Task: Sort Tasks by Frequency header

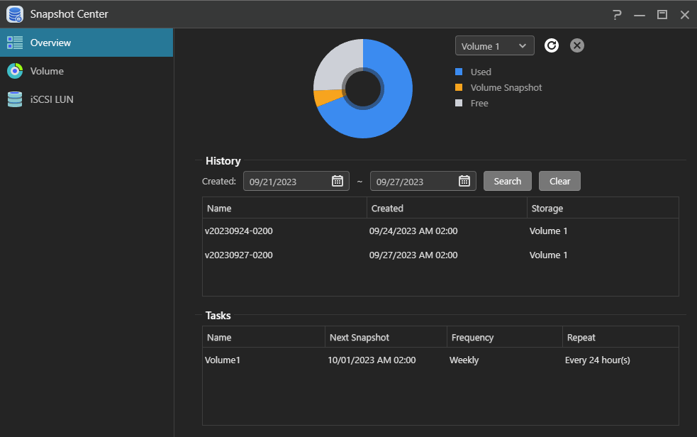Action: click(505, 338)
